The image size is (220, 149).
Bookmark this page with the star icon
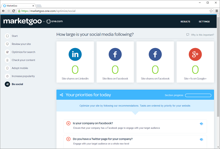[x=211, y=11]
